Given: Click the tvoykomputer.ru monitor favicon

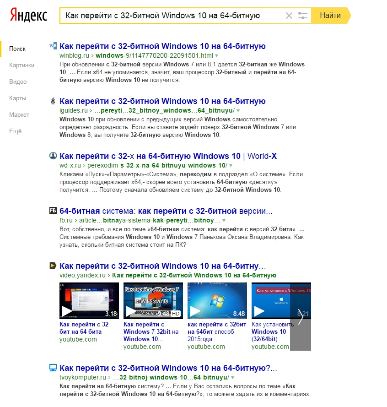Looking at the screenshot, I should coord(53,368).
